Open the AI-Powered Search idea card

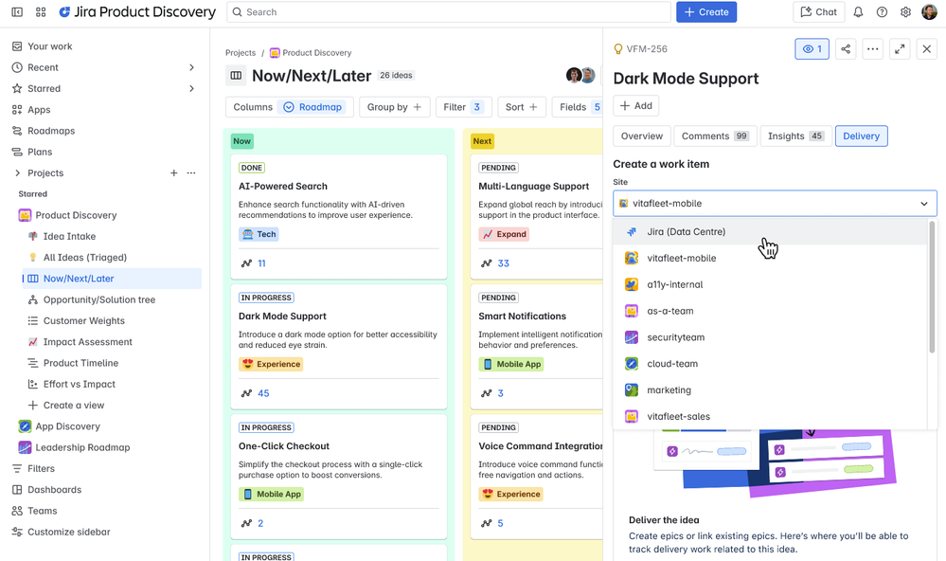[x=338, y=217]
